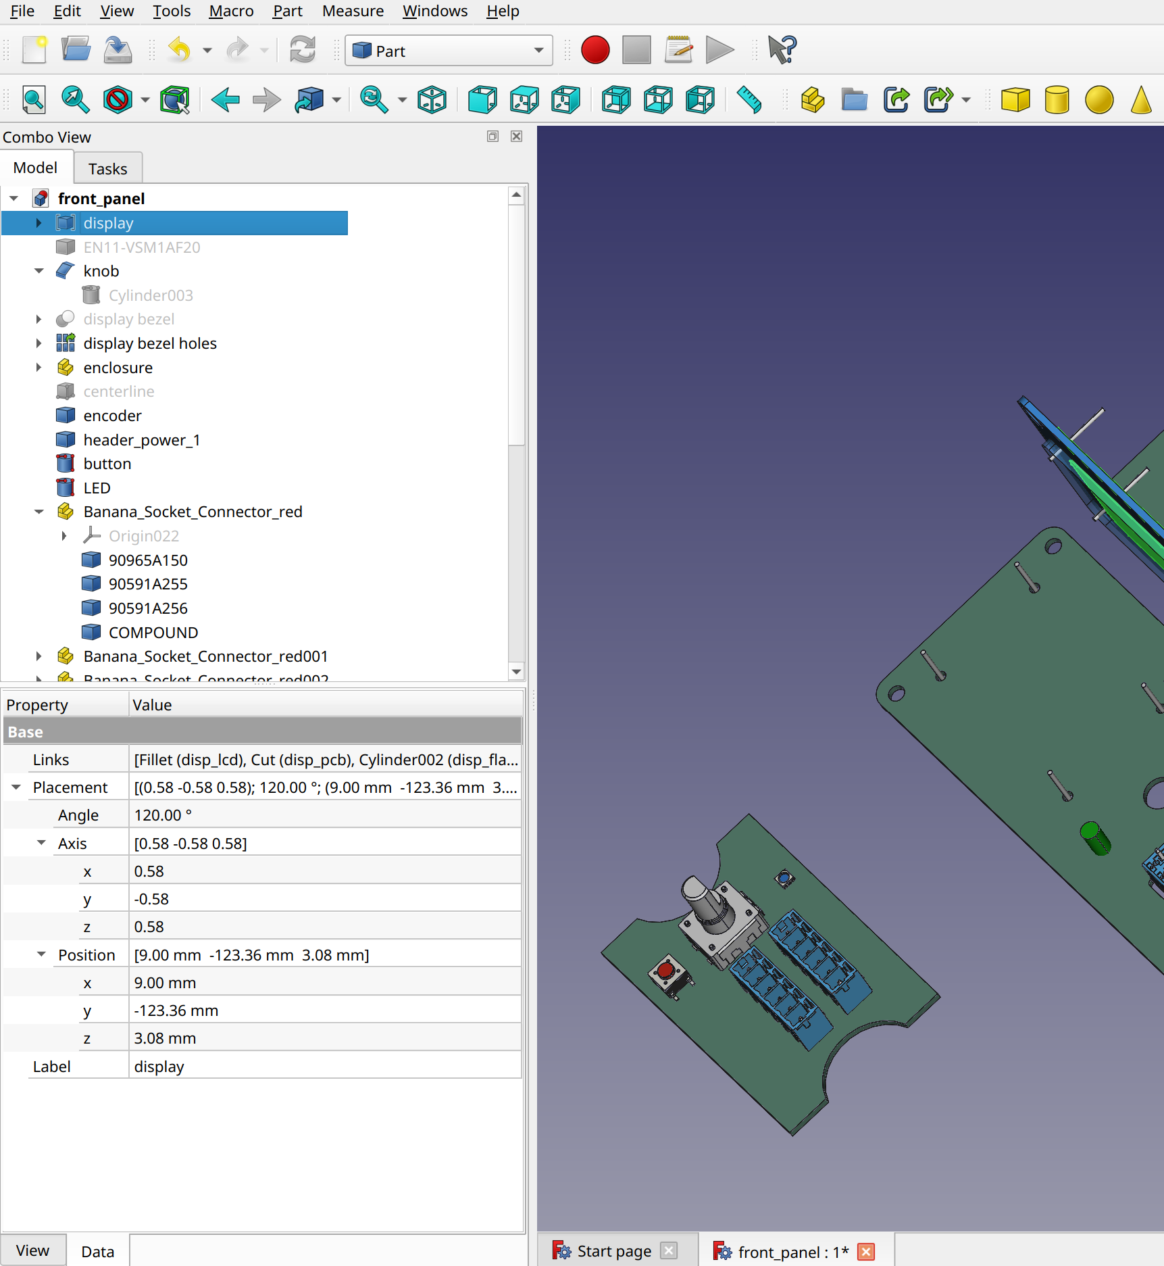Collapse the Placement property row

pos(16,787)
